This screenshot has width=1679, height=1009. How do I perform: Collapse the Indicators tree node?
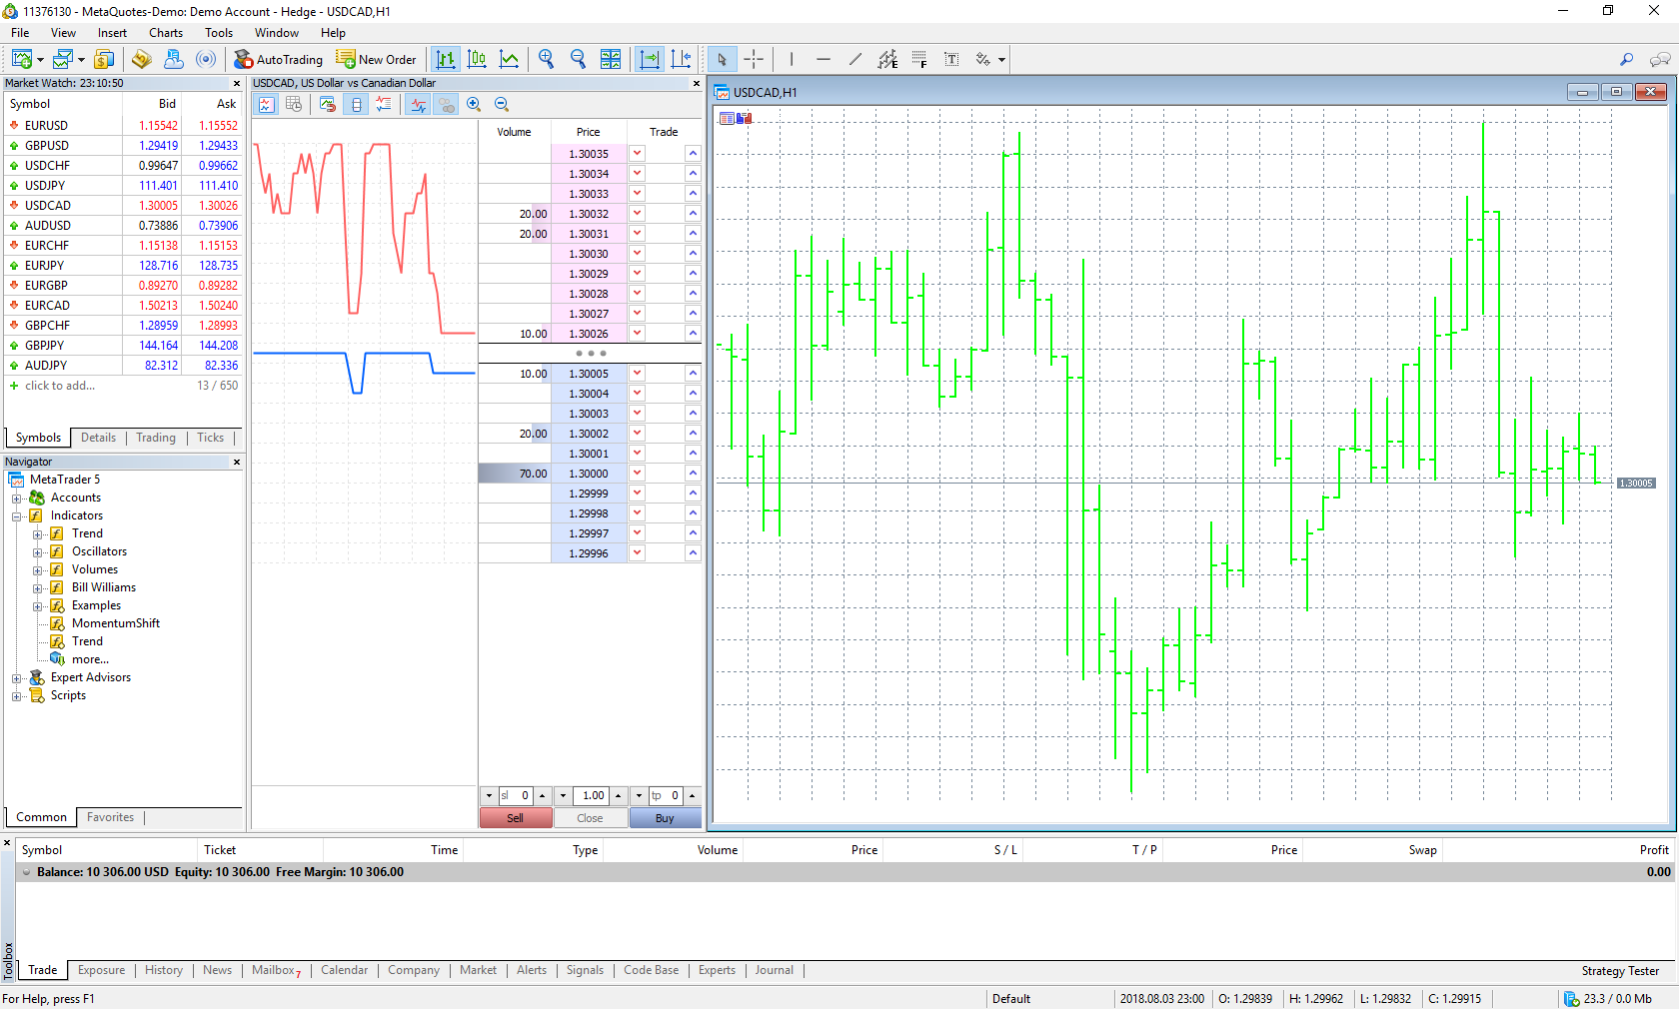[17, 516]
